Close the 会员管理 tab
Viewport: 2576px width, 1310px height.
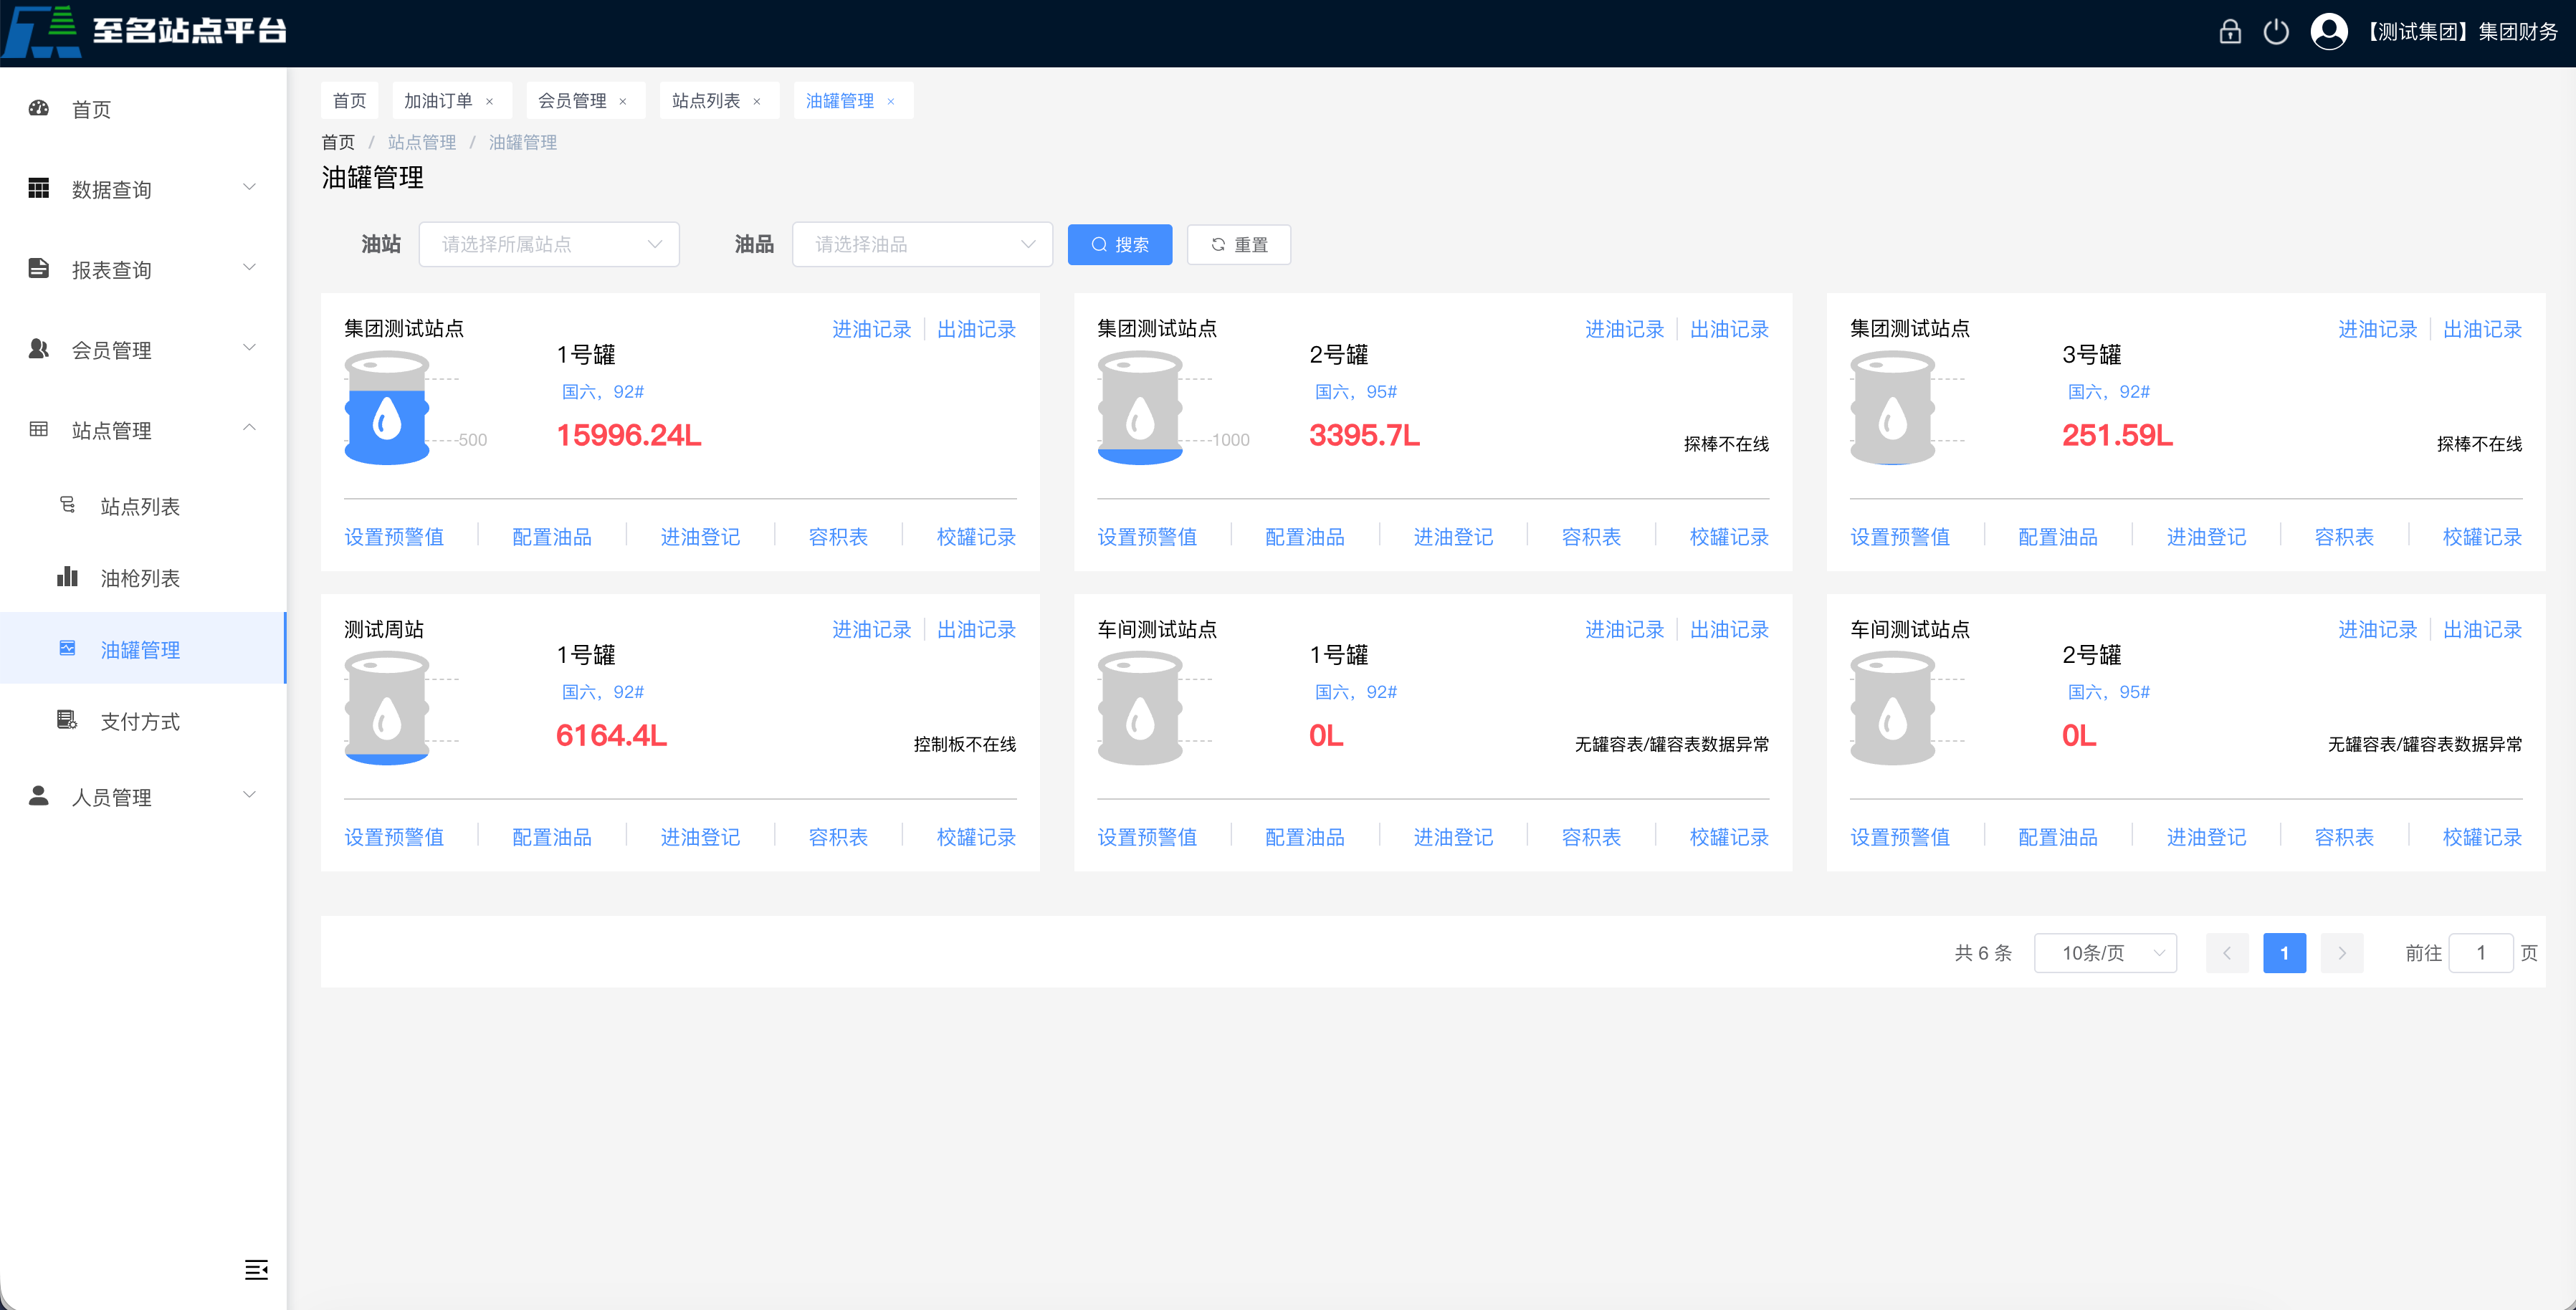pyautogui.click(x=623, y=101)
